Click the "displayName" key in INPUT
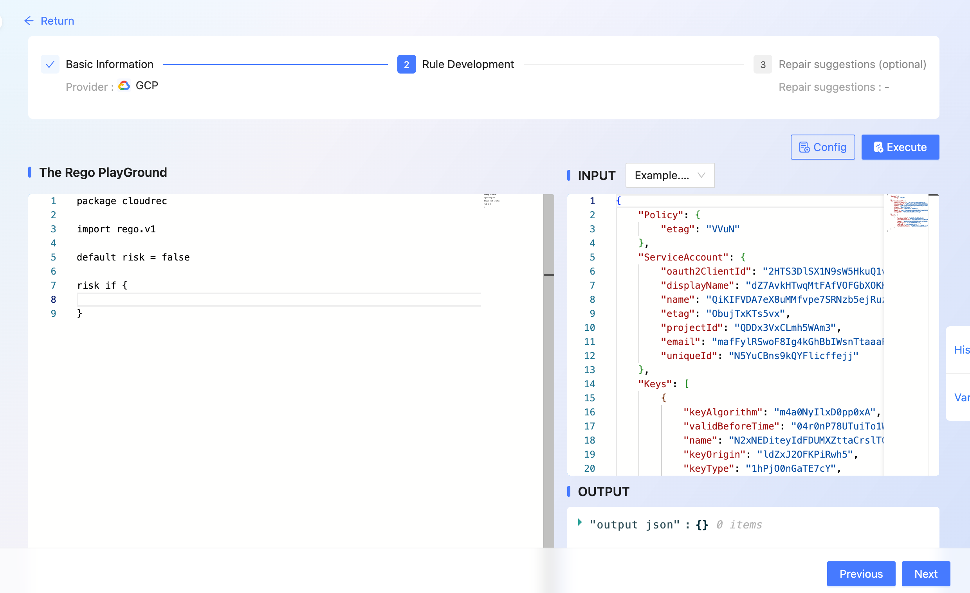This screenshot has height=593, width=970. (x=697, y=286)
